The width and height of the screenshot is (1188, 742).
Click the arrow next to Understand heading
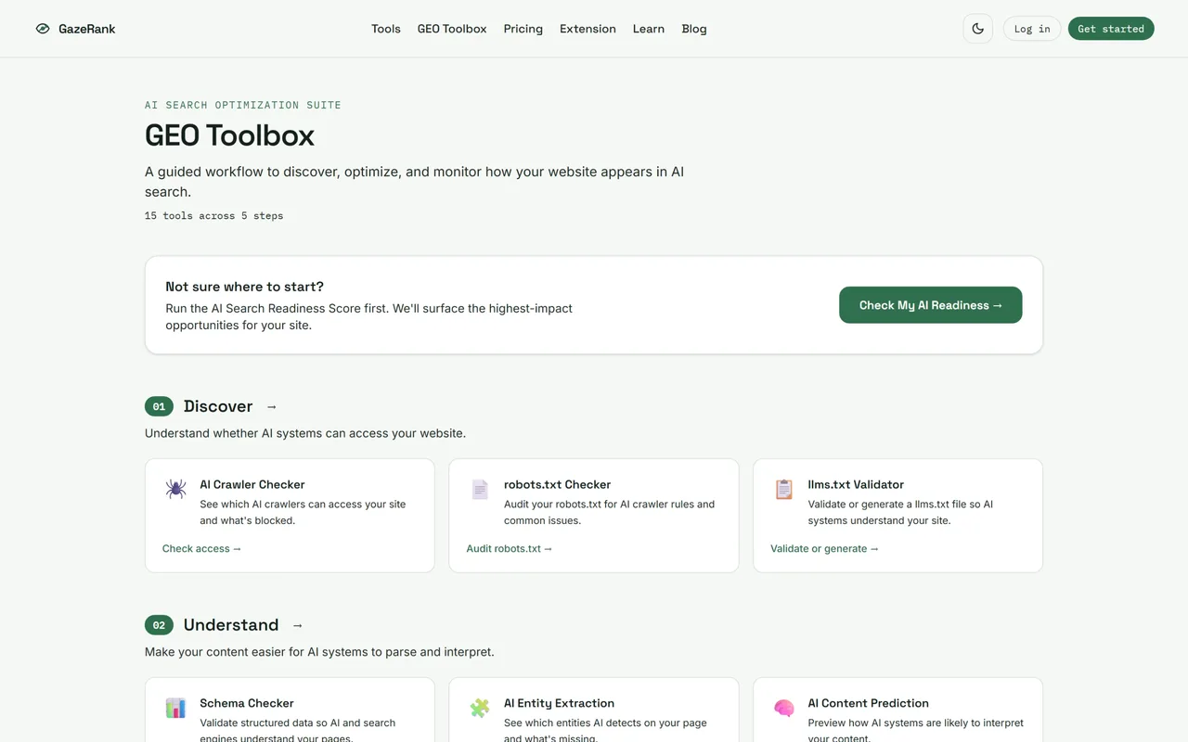tap(298, 625)
